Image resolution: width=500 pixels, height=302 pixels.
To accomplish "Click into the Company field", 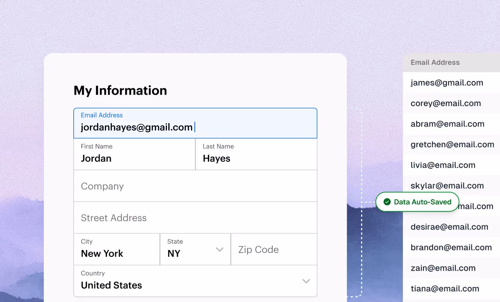I will [195, 186].
